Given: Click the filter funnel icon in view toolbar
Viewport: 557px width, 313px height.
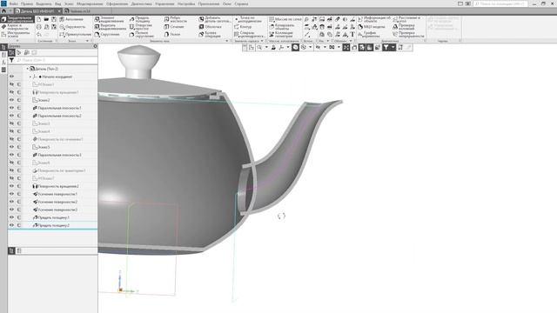Looking at the screenshot, I should point(386,47).
